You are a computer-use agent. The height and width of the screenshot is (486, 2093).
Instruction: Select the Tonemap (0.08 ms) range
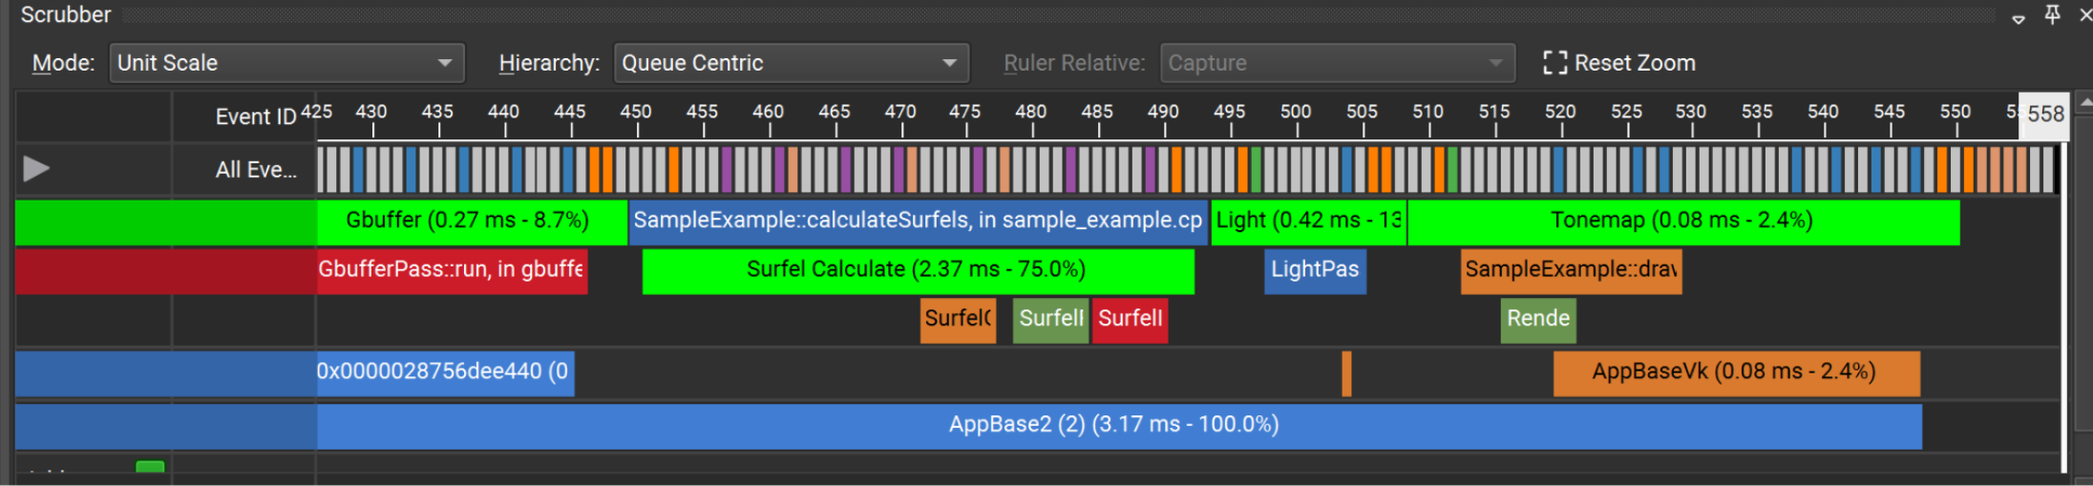point(1682,221)
